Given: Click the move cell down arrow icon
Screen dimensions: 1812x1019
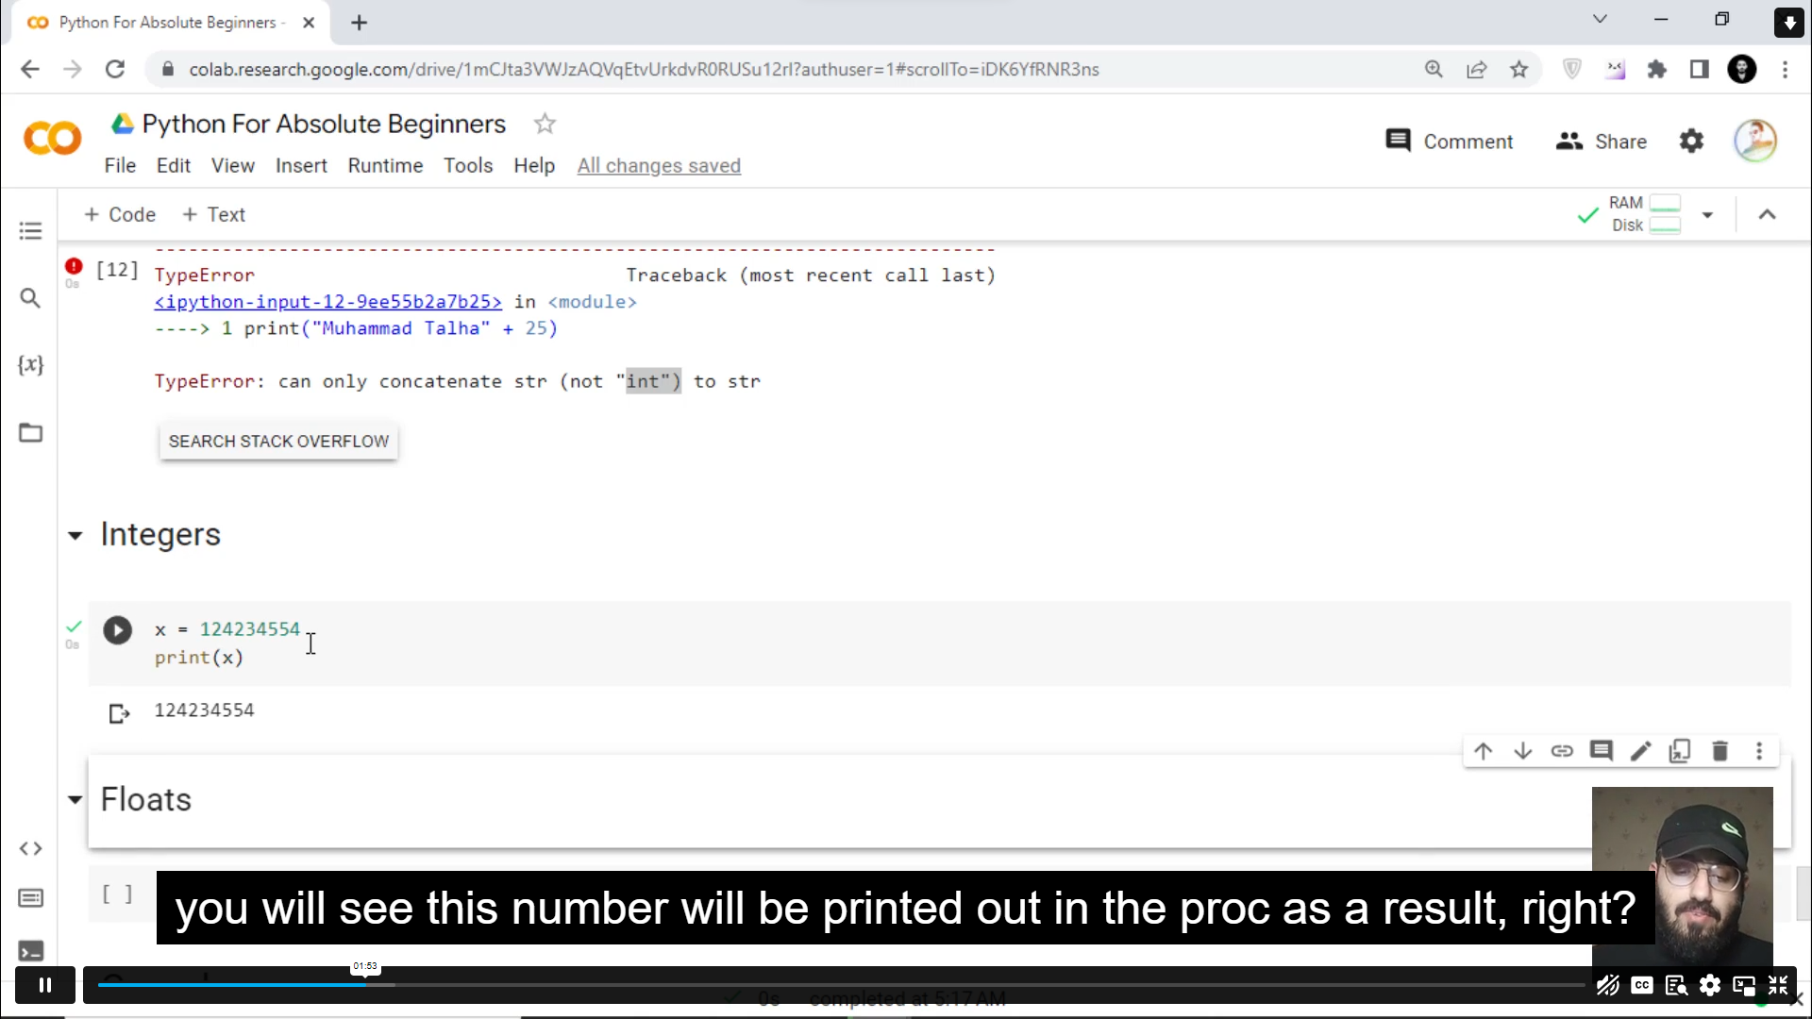Looking at the screenshot, I should pos(1523,751).
